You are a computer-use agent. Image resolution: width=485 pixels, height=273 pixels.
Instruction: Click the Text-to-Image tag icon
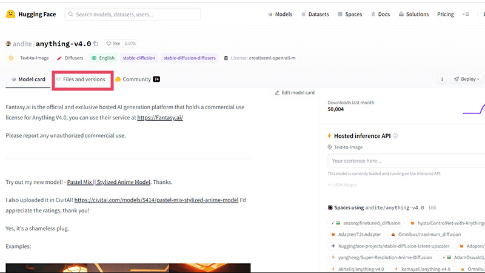click(x=12, y=58)
